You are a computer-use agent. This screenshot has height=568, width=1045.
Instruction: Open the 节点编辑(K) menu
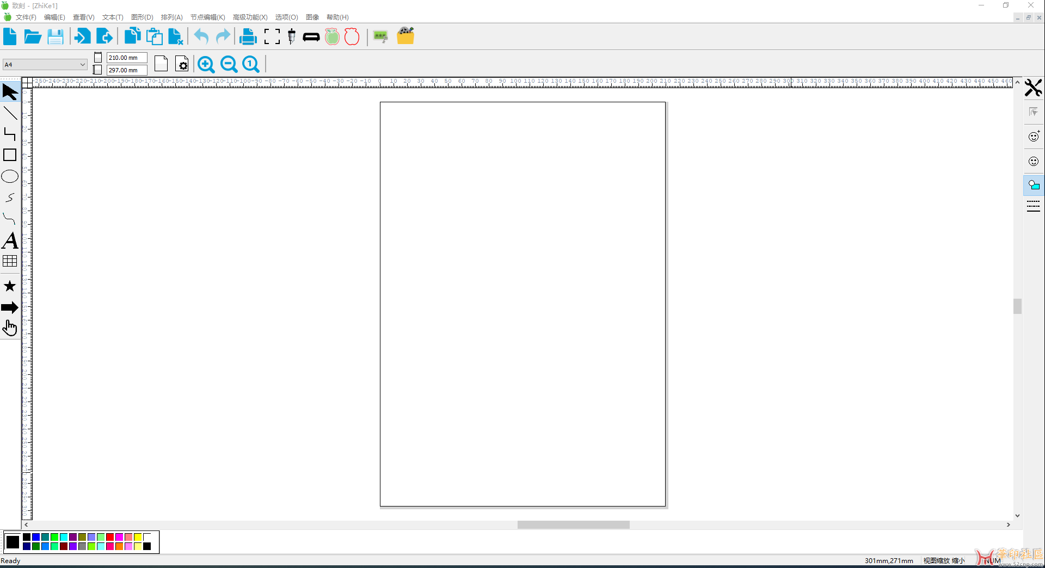pos(207,17)
